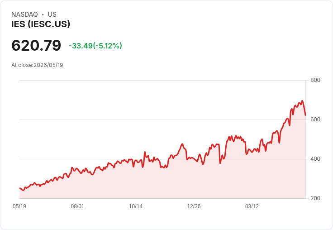This screenshot has width=333, height=230.
Task: Click the 03/12 date on x-axis
Action: (x=252, y=206)
